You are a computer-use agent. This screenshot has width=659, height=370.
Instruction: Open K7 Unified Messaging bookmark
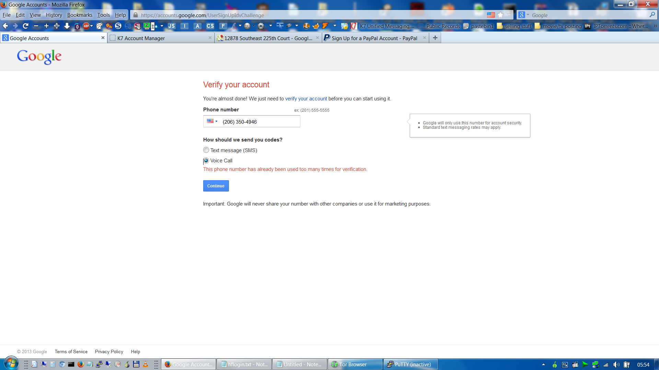(x=387, y=26)
